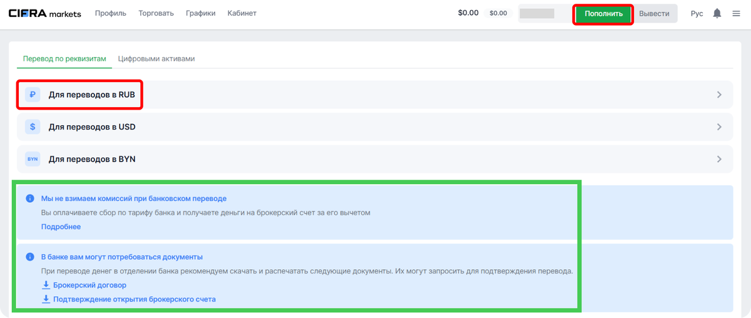
Task: Click the greyed-out account field in header
Action: [x=538, y=13]
